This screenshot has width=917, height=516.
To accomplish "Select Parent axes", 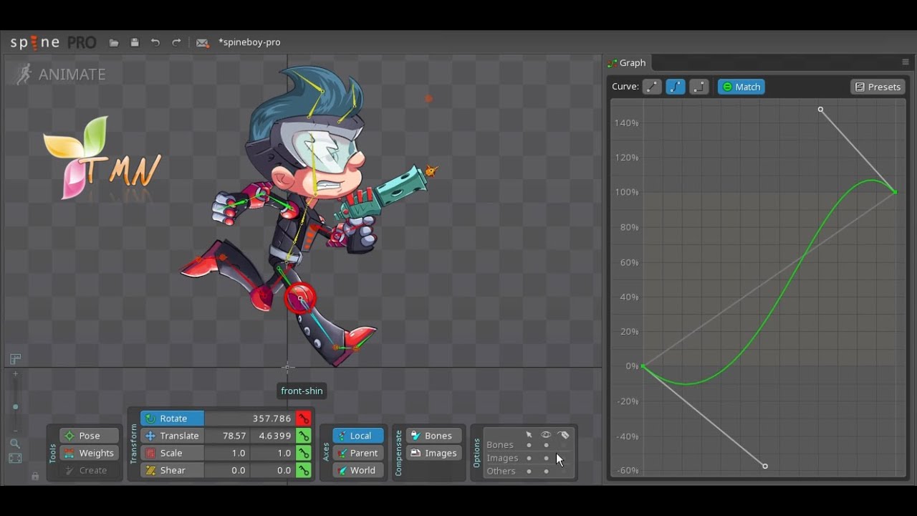I will pos(357,453).
